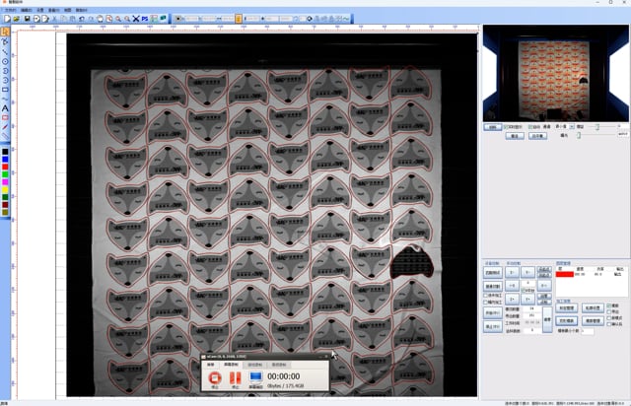Toggle the checkbox between the jog arrow buttons
The width and height of the screenshot is (631, 406).
[523, 291]
